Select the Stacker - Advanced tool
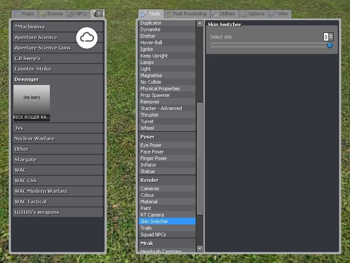This screenshot has height=263, width=350. (167, 108)
